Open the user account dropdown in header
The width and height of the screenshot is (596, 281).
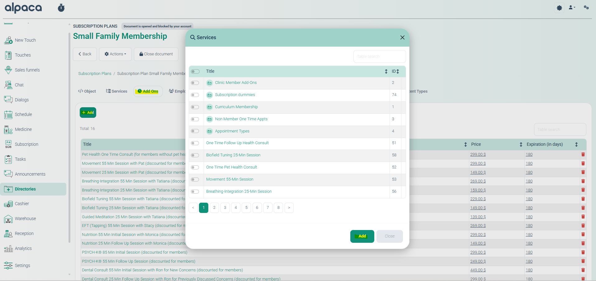point(572,7)
